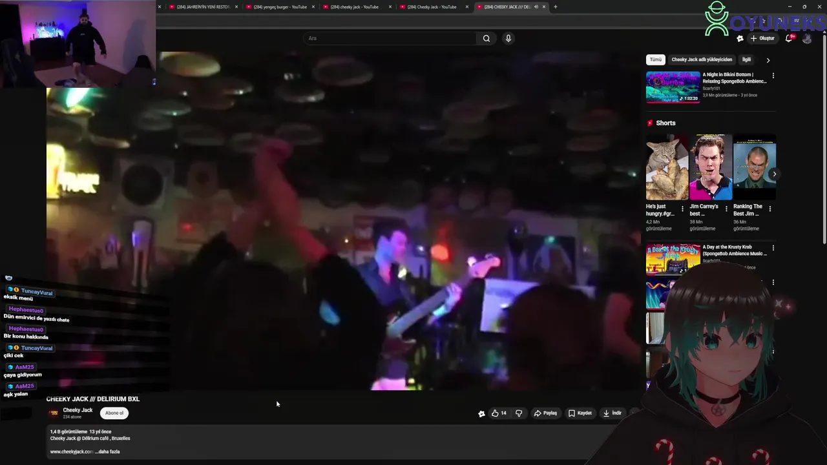
Task: Open options for Ranking The Best Jim short
Action: (769, 209)
